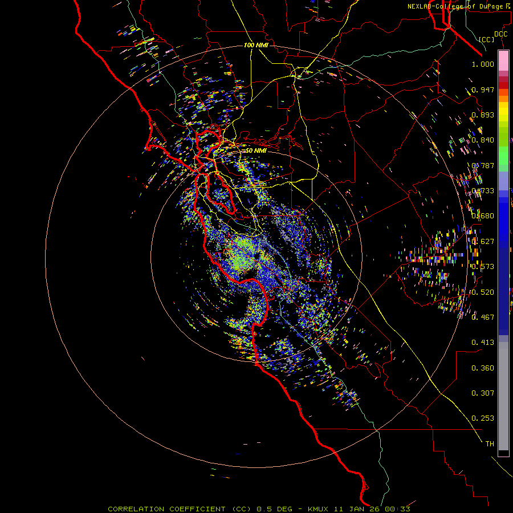Screen dimensions: 513x513
Task: Pick the lavender swatch on the color bar
Action: coord(503,181)
